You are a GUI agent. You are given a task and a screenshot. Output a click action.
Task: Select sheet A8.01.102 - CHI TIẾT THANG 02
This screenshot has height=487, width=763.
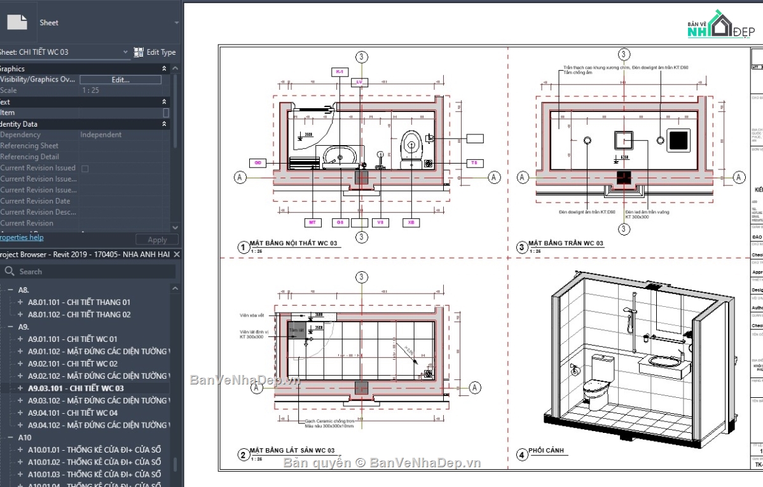[x=79, y=314]
